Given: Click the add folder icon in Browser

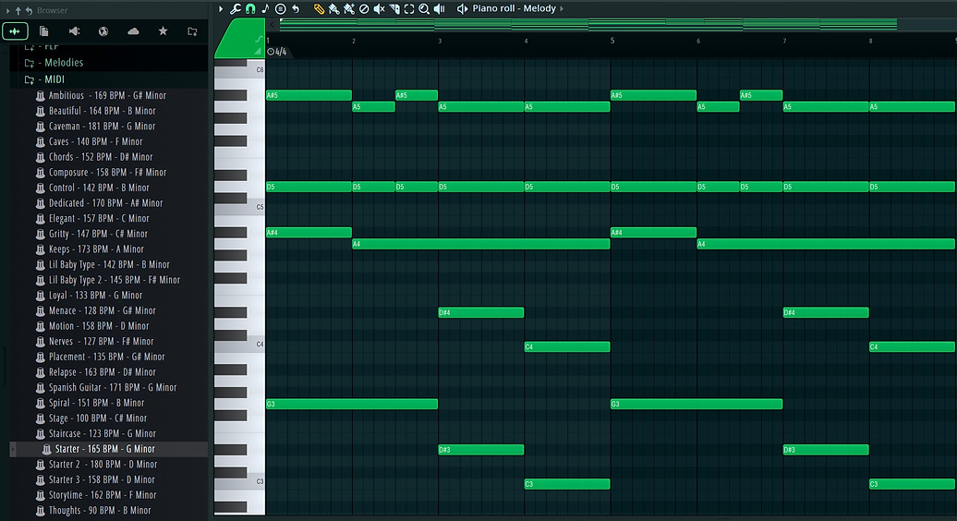Looking at the screenshot, I should 192,31.
